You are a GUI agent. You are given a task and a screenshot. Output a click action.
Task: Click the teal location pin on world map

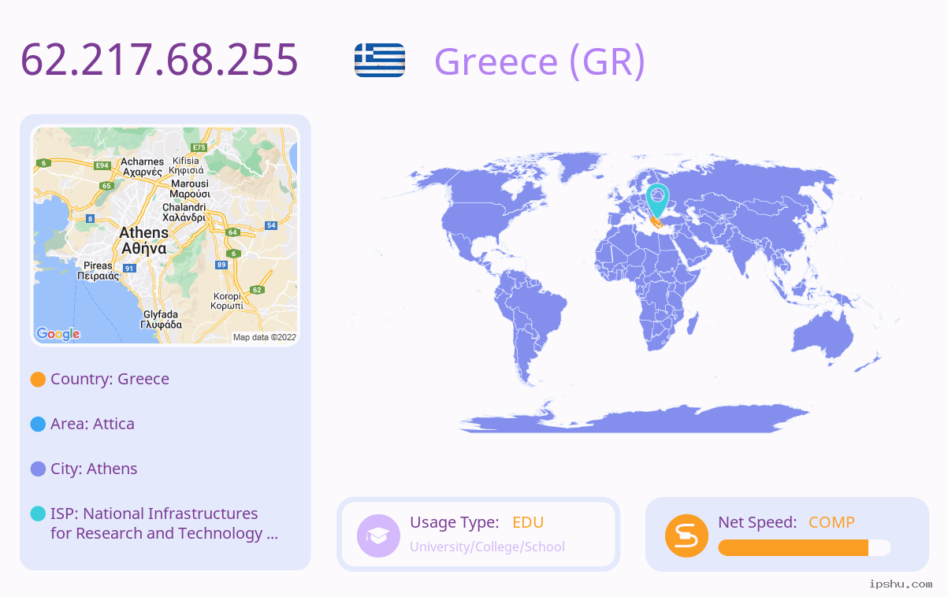657,201
